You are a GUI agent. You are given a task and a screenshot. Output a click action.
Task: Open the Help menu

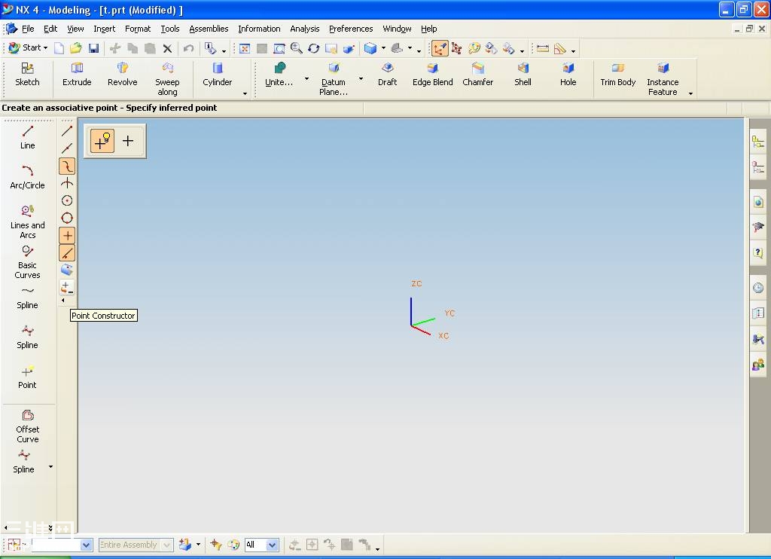(428, 29)
